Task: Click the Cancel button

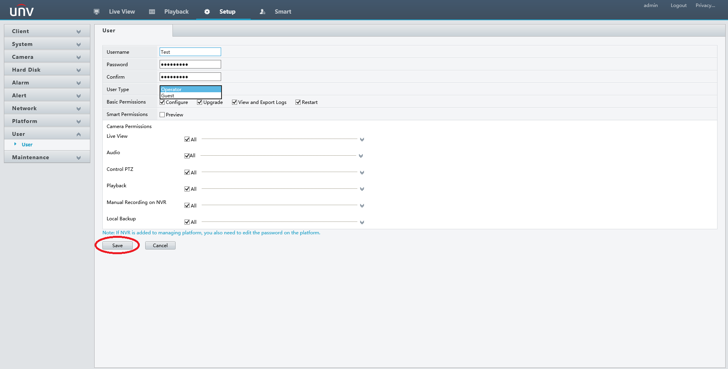Action: tap(160, 245)
